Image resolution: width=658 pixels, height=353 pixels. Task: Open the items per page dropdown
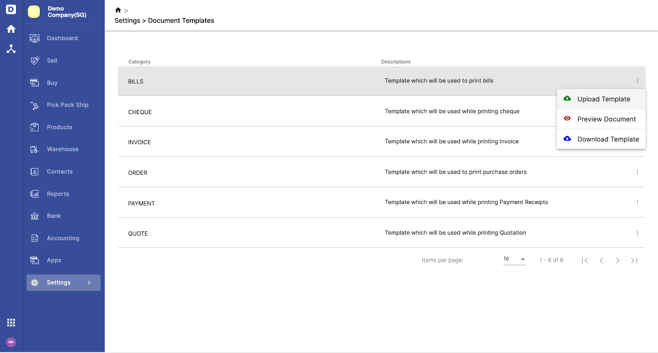(514, 259)
